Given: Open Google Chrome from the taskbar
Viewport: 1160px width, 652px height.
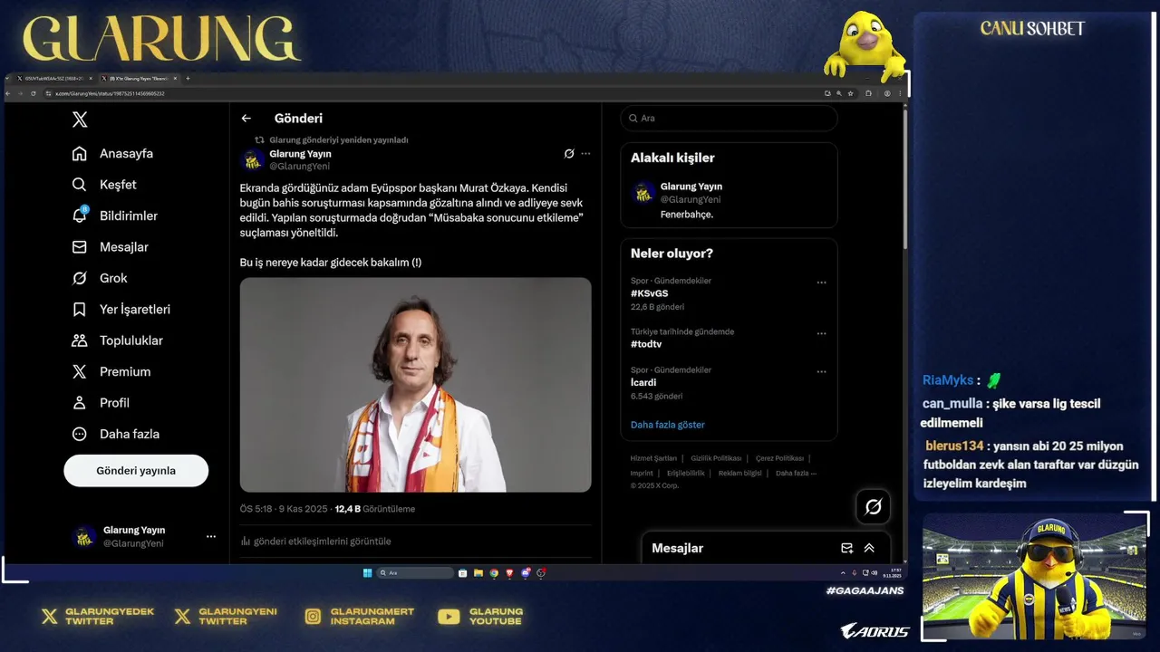Looking at the screenshot, I should point(494,572).
